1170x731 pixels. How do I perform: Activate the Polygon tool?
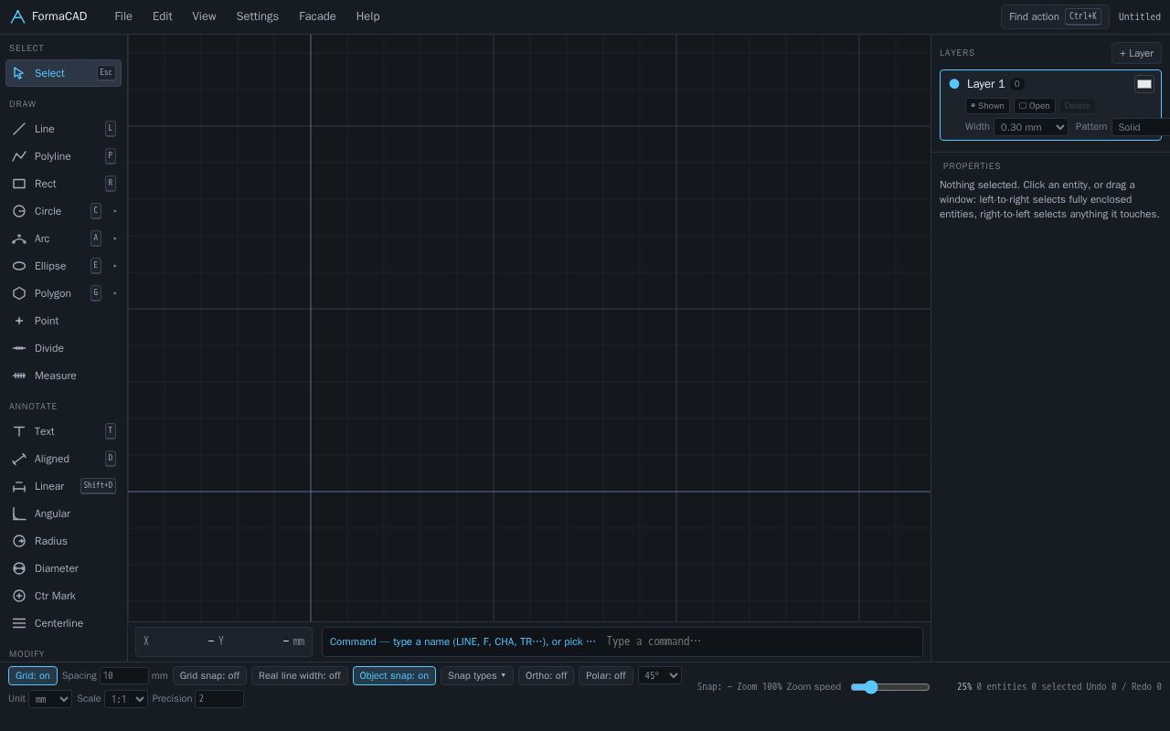[55, 293]
